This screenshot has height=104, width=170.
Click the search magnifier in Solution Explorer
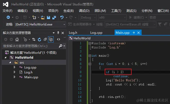point(61,46)
